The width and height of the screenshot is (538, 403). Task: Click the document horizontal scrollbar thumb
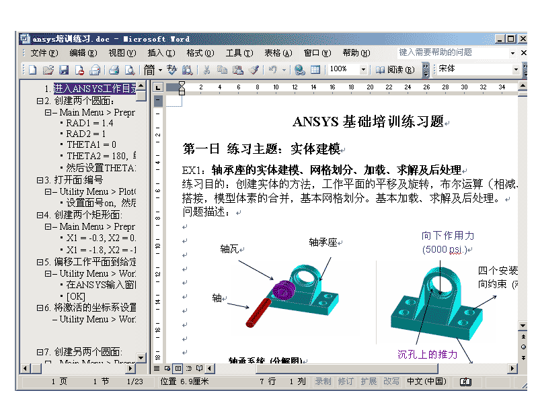347,368
